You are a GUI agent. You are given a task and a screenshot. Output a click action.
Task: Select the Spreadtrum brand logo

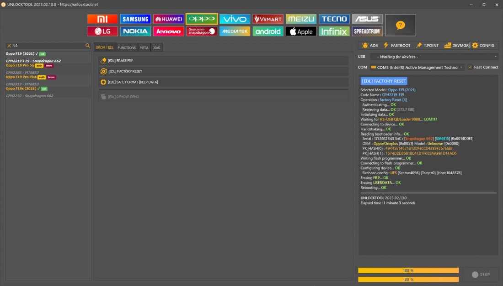click(x=367, y=31)
